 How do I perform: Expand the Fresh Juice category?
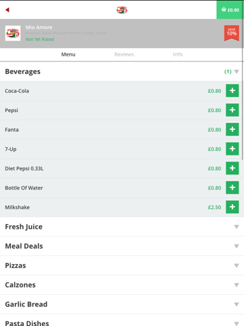[x=122, y=227]
